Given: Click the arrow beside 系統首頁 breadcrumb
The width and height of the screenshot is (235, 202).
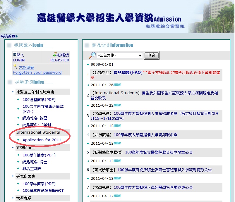Looking at the screenshot, I should (x=17, y=36).
